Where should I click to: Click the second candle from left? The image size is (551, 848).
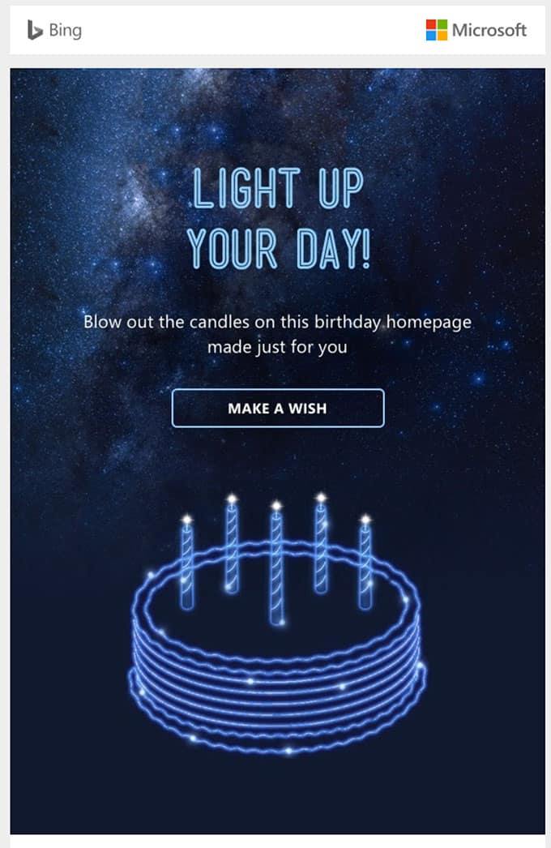232,544
